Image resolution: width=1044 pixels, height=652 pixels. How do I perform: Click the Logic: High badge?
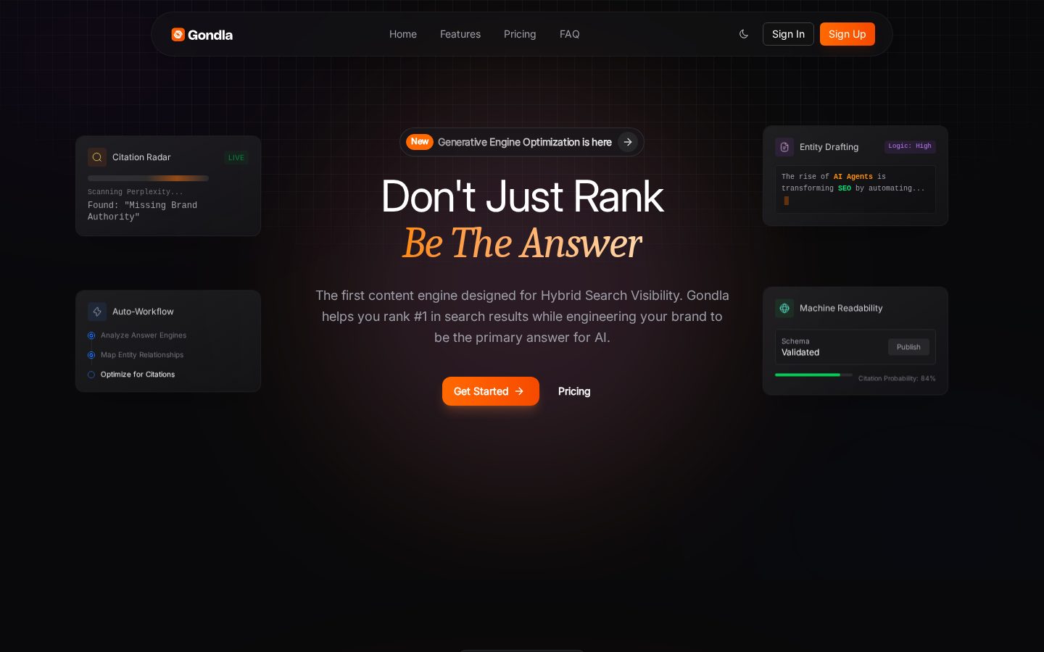click(x=910, y=146)
